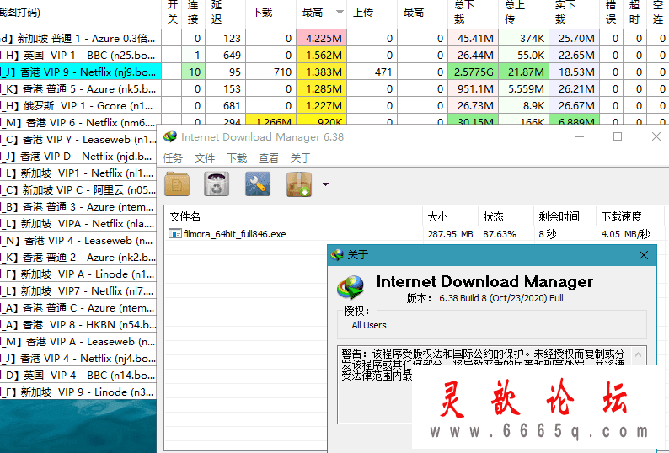The width and height of the screenshot is (669, 453).
Task: Select 香港 VIP A - Leaseweb row
Action: [x=78, y=342]
